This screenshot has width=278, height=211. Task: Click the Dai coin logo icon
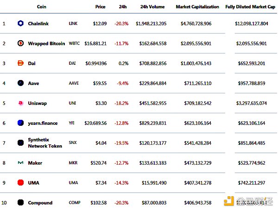[20, 63]
